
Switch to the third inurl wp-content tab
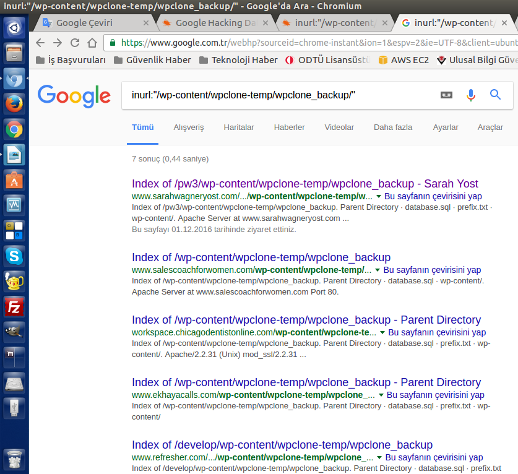coord(334,23)
